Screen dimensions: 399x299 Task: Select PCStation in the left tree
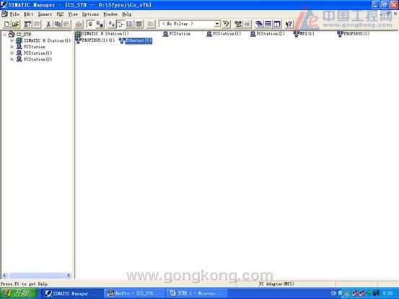[35, 47]
